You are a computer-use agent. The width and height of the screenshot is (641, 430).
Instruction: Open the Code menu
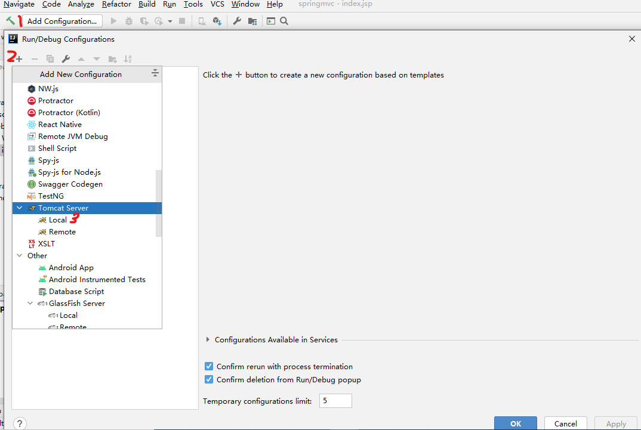click(51, 4)
